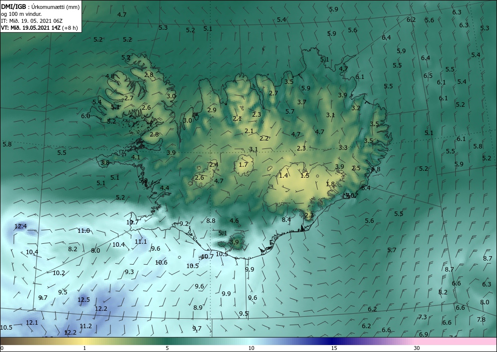Click the 3.7 map value
Screen dimensions: 497x352
pos(302,102)
